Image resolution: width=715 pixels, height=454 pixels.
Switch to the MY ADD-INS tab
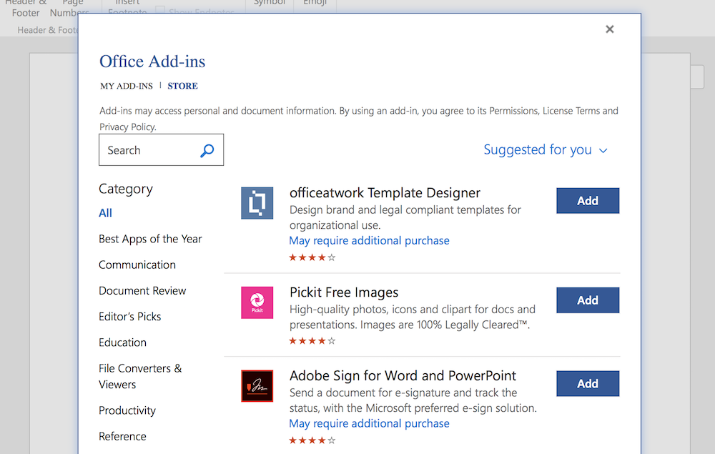click(x=126, y=86)
